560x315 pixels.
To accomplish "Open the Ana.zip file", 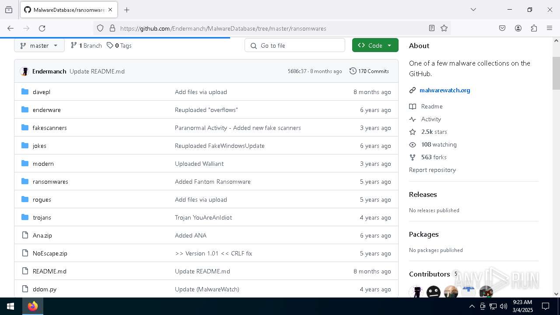I will pos(42,235).
